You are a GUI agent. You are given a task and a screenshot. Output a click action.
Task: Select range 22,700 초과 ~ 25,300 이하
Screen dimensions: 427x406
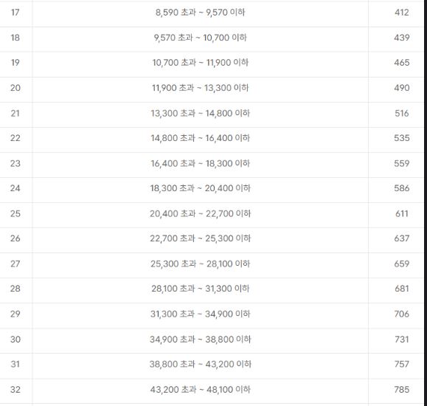coord(200,238)
